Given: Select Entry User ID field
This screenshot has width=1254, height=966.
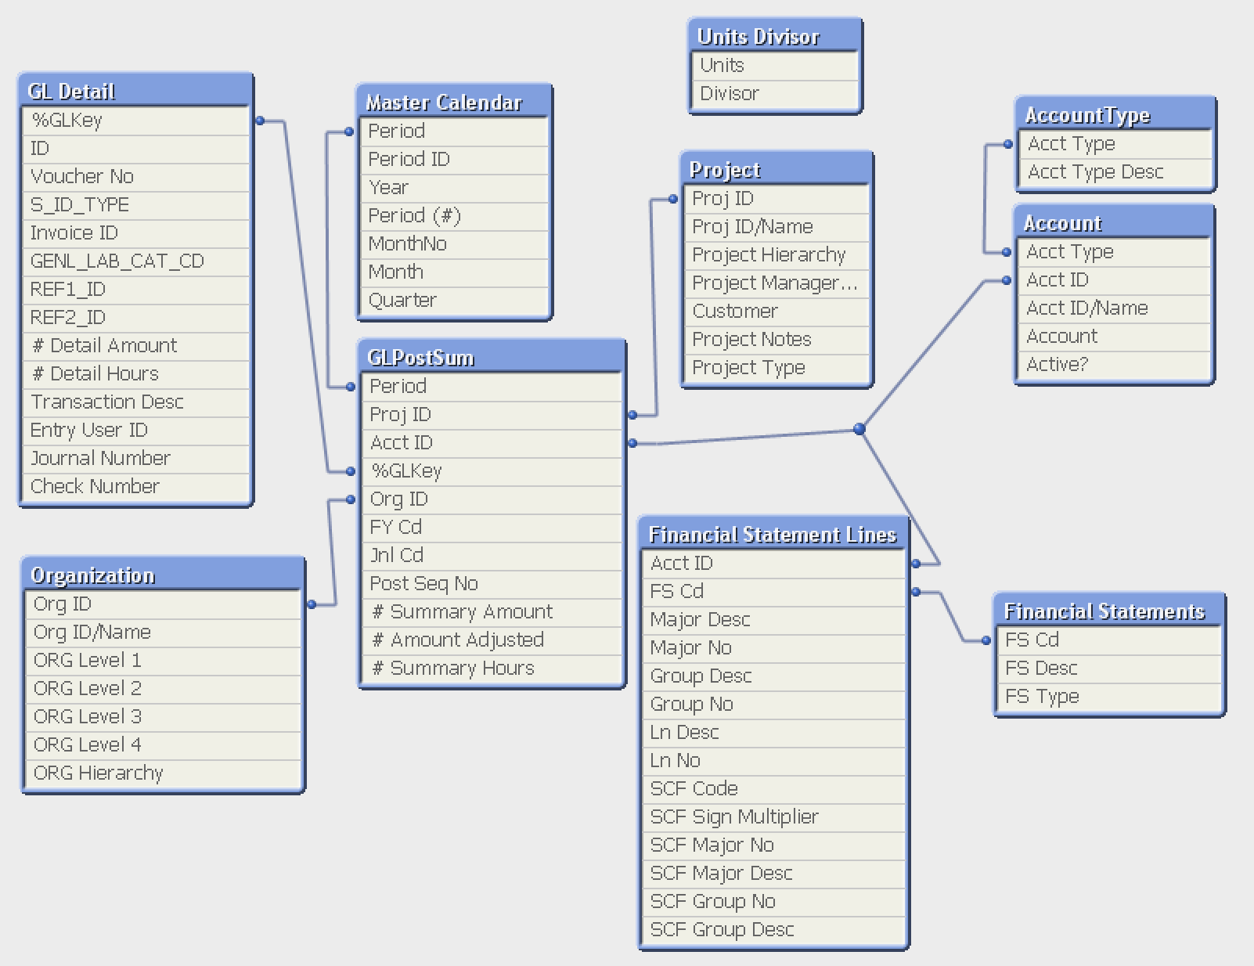Looking at the screenshot, I should pos(135,431).
